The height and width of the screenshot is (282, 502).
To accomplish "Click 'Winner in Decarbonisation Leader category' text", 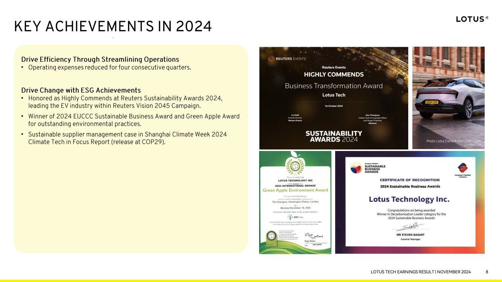I will (x=411, y=214).
